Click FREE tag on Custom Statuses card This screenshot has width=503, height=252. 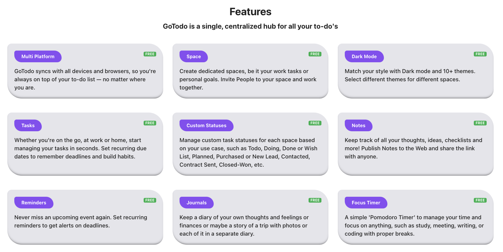click(x=315, y=123)
